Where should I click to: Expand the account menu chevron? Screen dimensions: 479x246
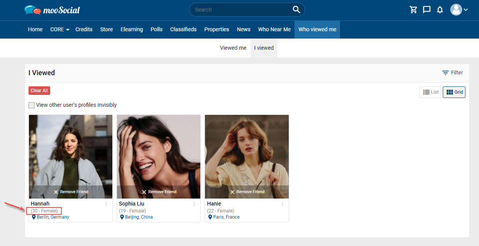point(466,10)
